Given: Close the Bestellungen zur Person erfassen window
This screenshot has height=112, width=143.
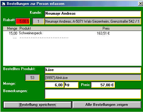Looking at the screenshot, I should pyautogui.click(x=140, y=4).
